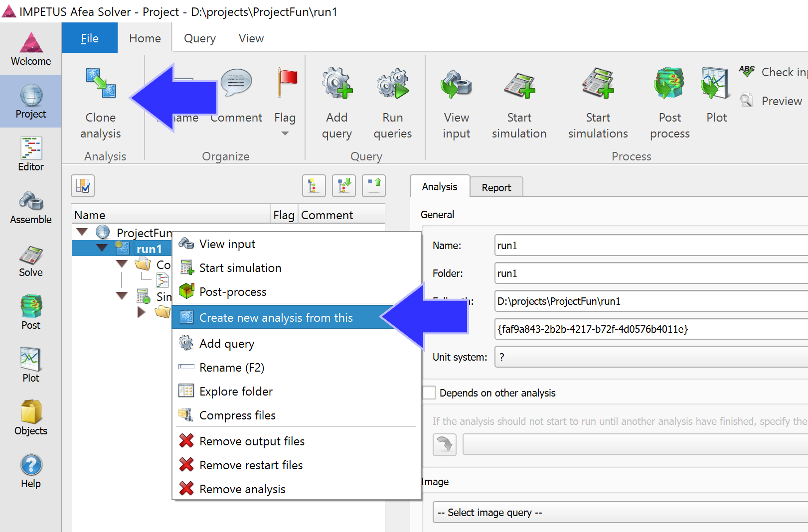808x532 pixels.
Task: Choose Remove restart files in context menu
Action: pos(296,465)
